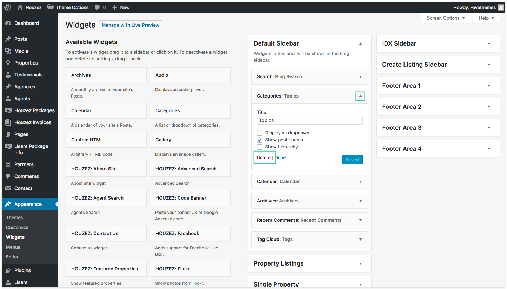Open Theme Options in admin bar
The width and height of the screenshot is (507, 289).
[x=68, y=7]
